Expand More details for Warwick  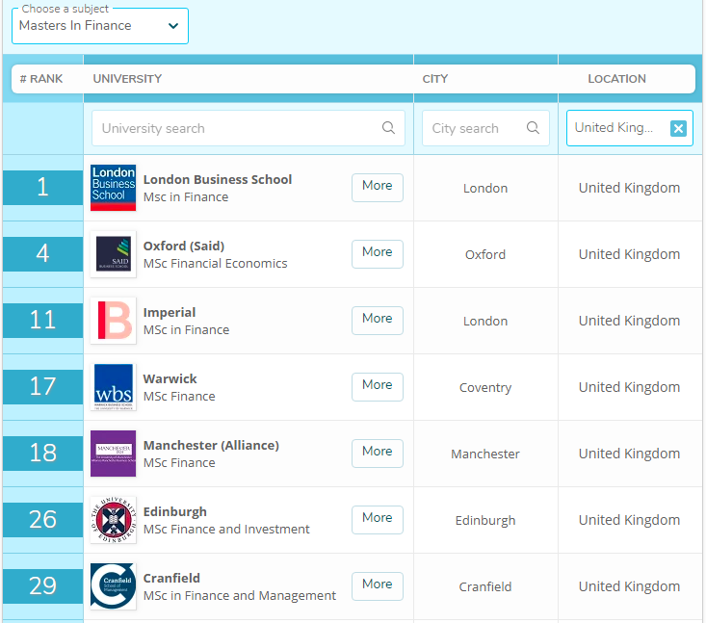point(377,386)
